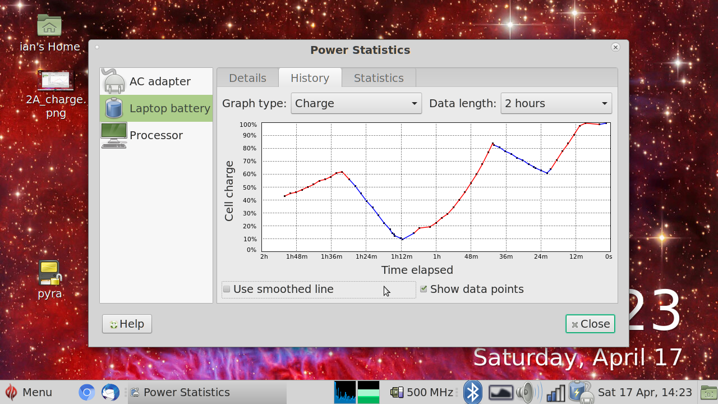This screenshot has height=404, width=718.
Task: Click the Bluetooth tray icon
Action: click(x=472, y=392)
